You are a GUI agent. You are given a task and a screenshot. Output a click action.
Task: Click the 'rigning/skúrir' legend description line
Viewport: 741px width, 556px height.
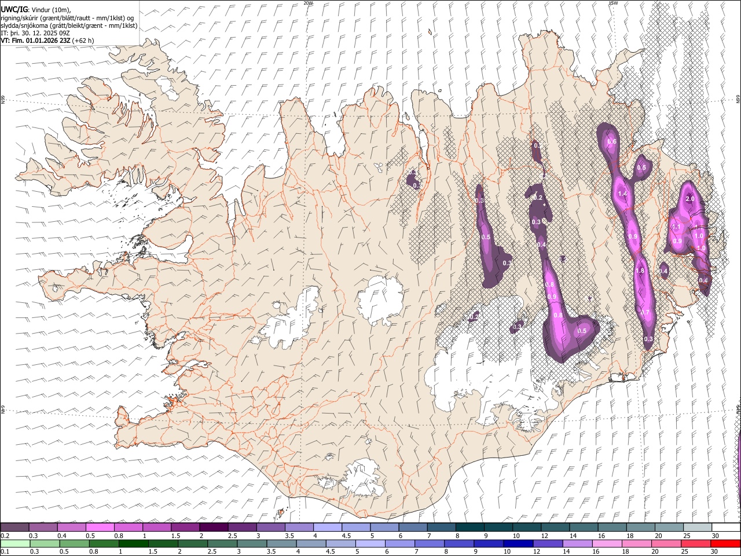[x=68, y=17]
